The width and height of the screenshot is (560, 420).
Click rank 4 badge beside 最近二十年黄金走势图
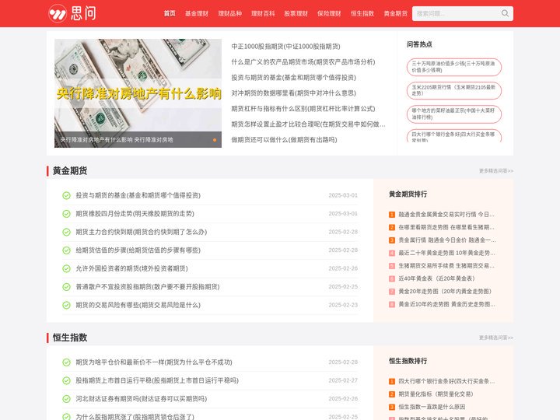pos(392,254)
